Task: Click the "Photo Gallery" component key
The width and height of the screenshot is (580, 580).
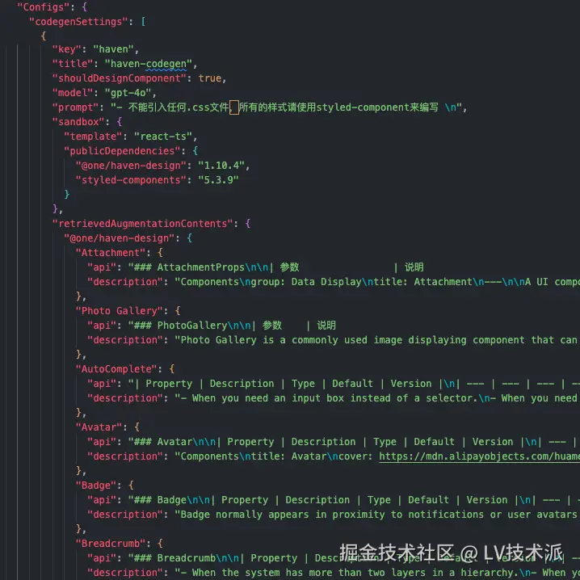Action: (x=119, y=311)
